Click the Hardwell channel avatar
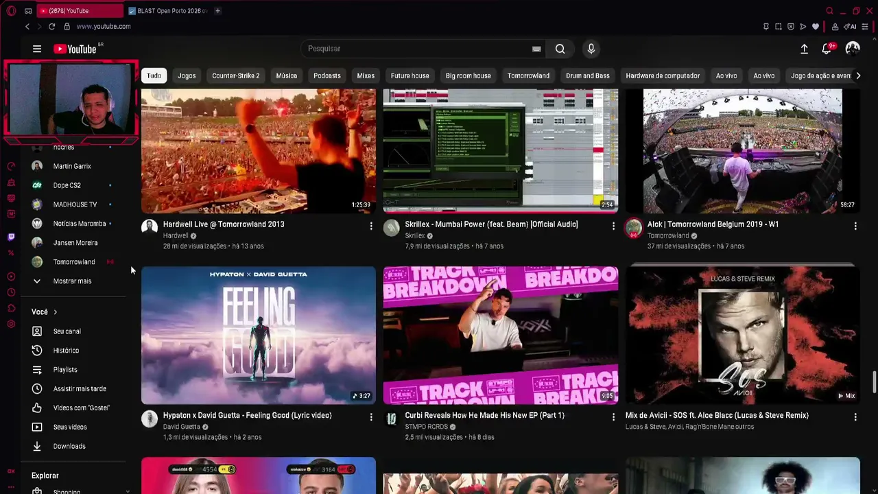Image resolution: width=878 pixels, height=494 pixels. [150, 228]
